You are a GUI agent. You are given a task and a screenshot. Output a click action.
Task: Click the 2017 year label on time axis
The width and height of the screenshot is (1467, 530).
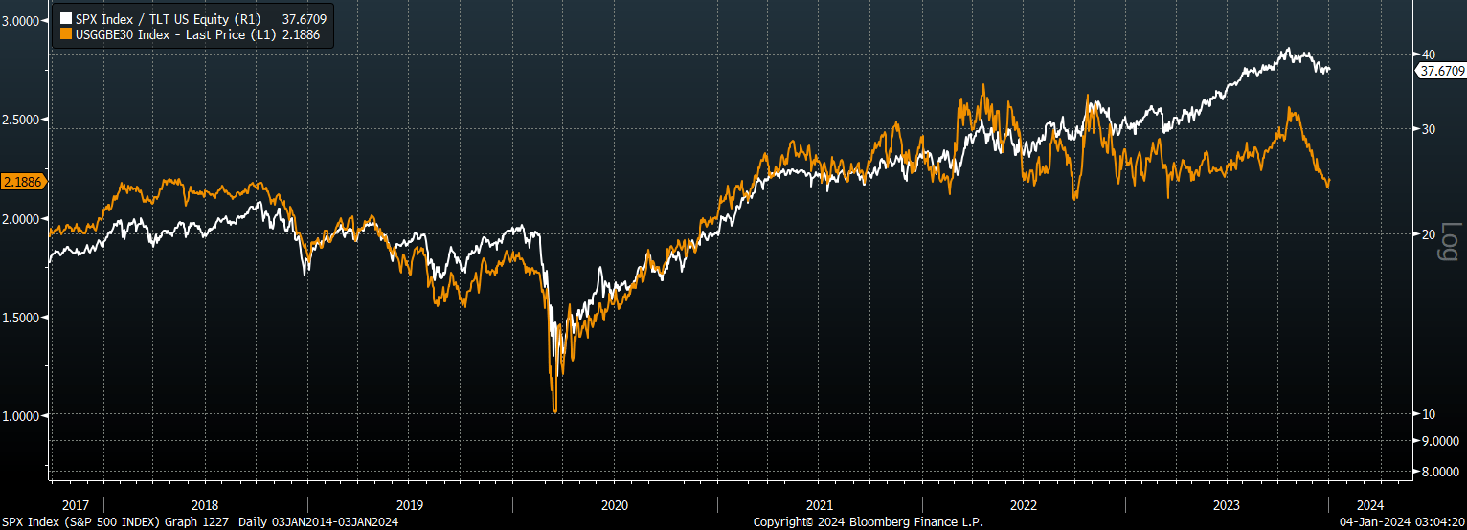pos(75,504)
